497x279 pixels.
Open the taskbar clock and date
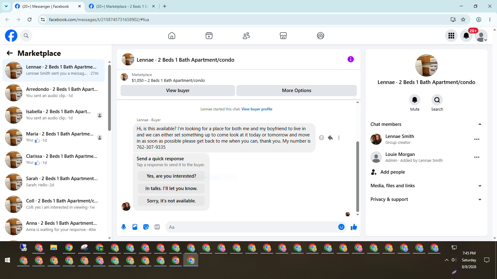[469, 260]
